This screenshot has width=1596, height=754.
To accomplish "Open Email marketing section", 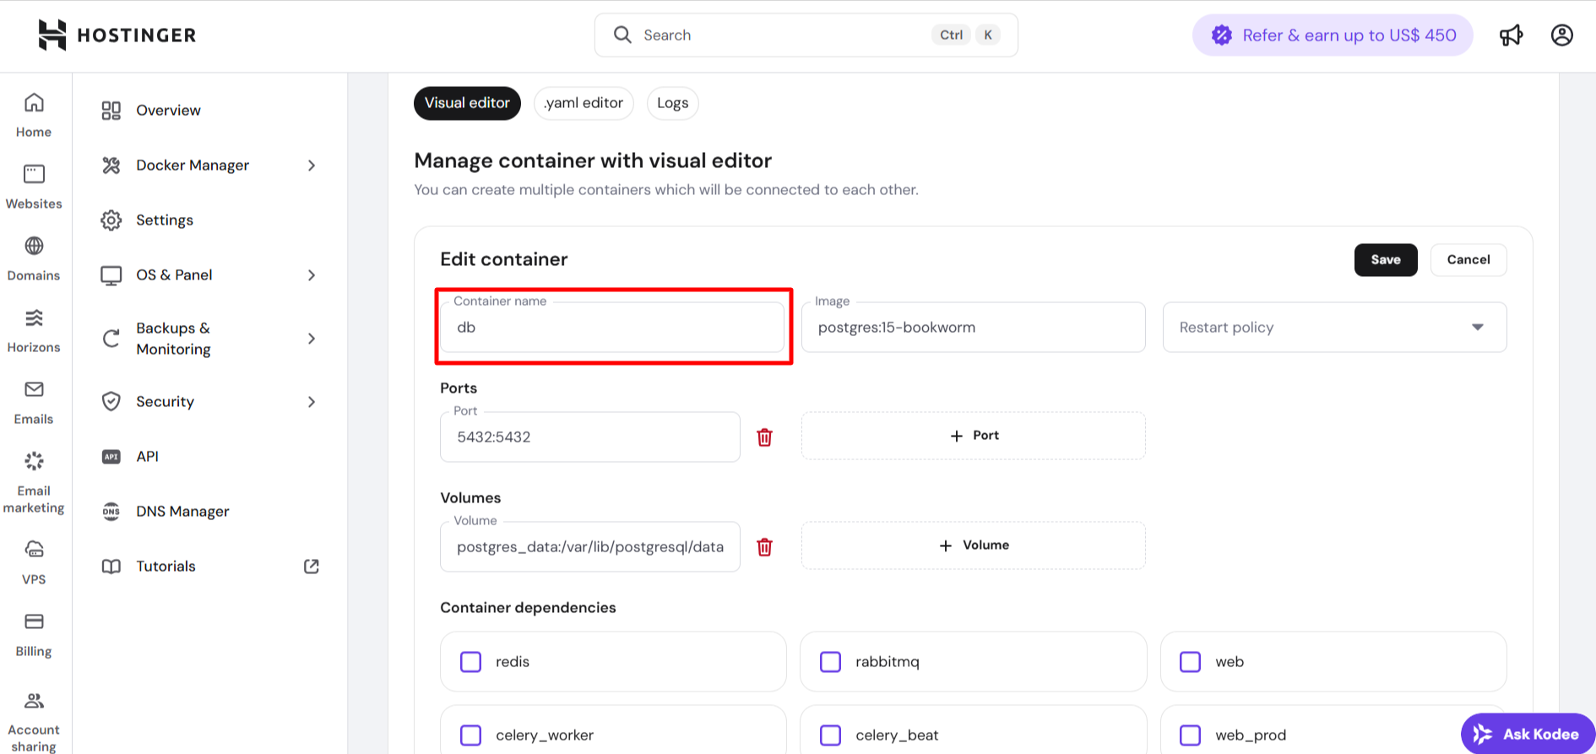I will tap(34, 482).
